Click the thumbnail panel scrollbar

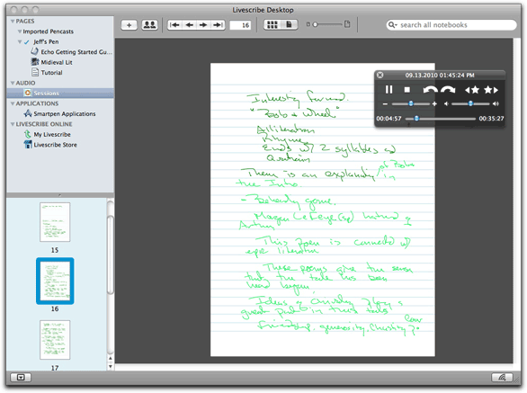coord(111,255)
